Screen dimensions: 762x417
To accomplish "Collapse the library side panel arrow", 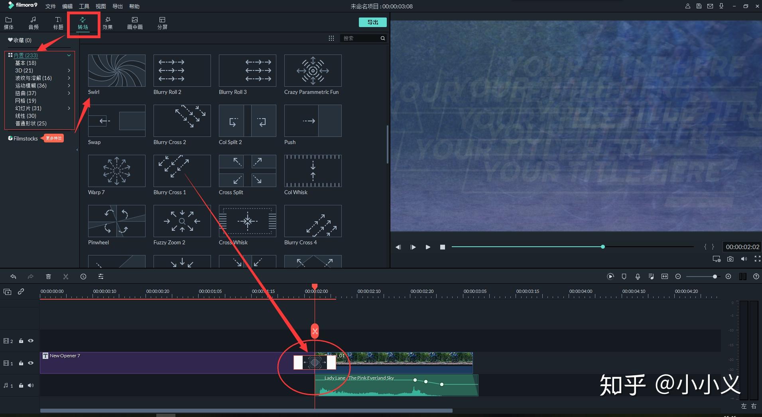I will [x=77, y=150].
